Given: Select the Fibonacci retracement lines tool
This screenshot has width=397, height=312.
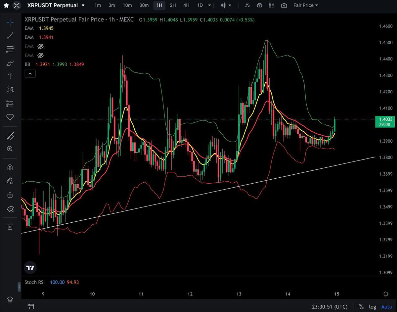Looking at the screenshot, I should [10, 49].
